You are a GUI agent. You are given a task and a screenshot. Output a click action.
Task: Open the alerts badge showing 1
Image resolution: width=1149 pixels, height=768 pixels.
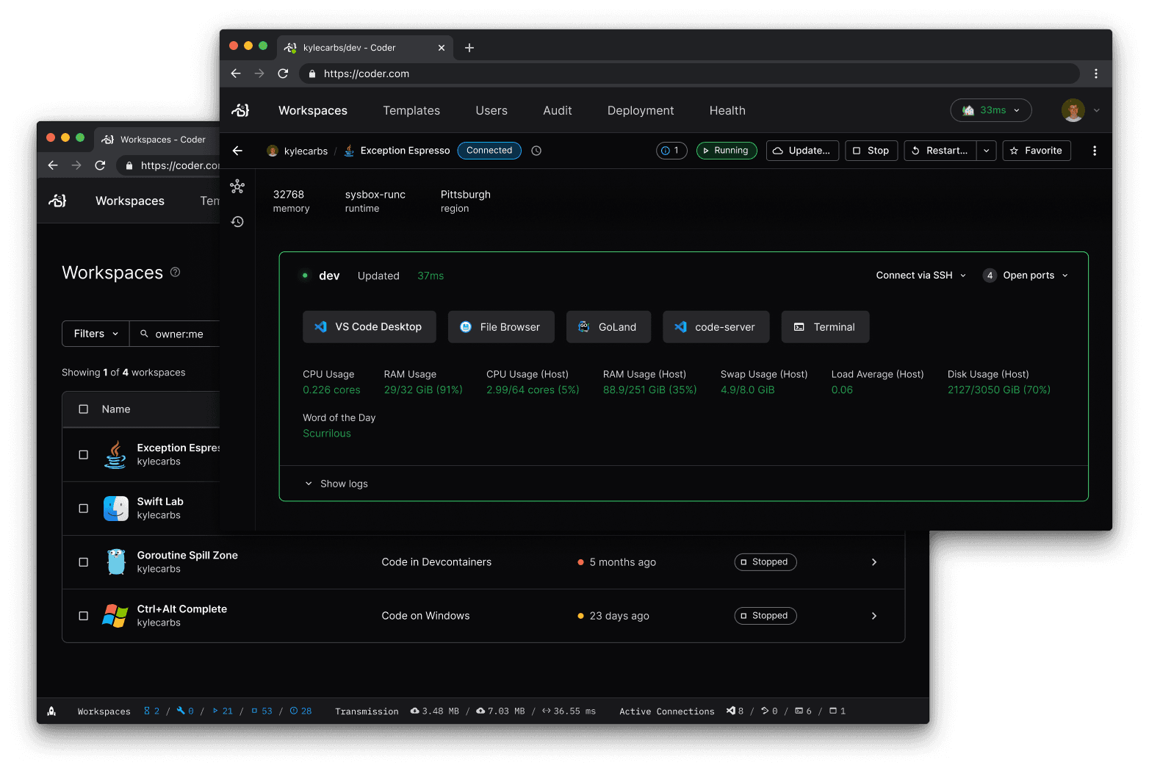click(x=671, y=151)
